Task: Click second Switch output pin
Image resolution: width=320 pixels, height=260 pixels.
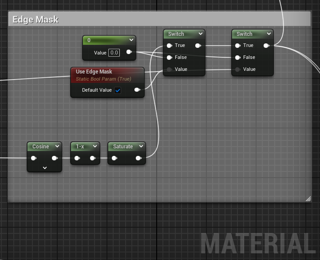Action: [266, 46]
